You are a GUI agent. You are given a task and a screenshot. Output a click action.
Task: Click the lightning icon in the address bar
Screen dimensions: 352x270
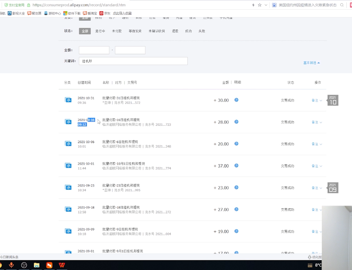[253, 5]
